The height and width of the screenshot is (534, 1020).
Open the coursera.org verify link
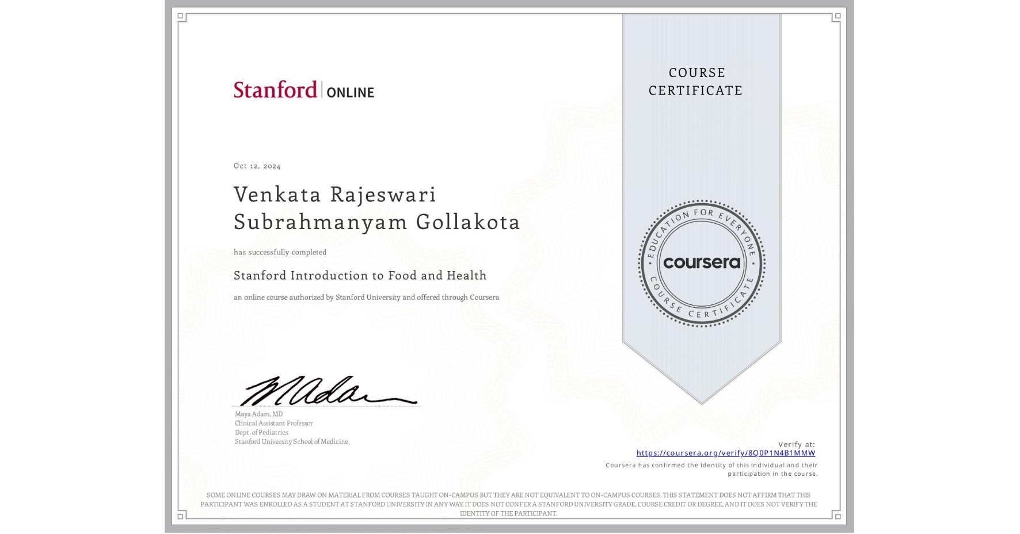pyautogui.click(x=726, y=453)
